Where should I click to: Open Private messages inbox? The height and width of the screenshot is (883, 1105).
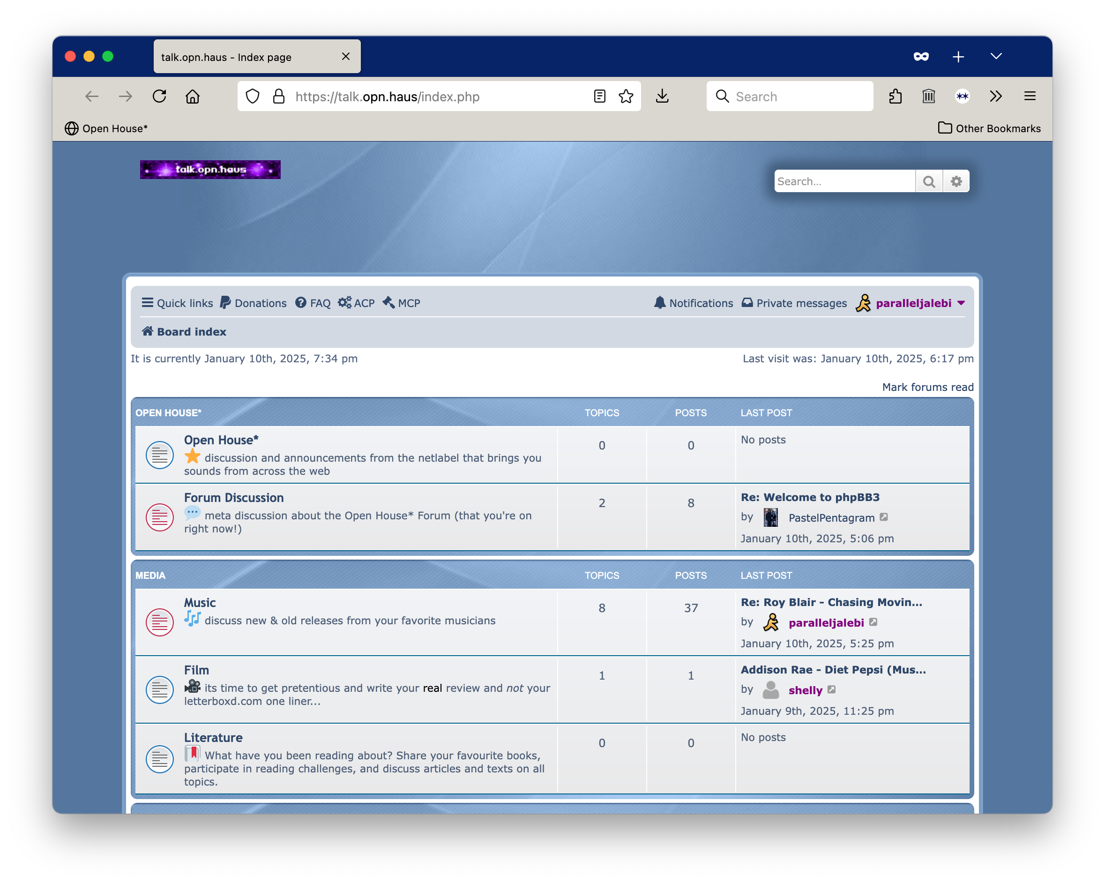[x=794, y=303]
